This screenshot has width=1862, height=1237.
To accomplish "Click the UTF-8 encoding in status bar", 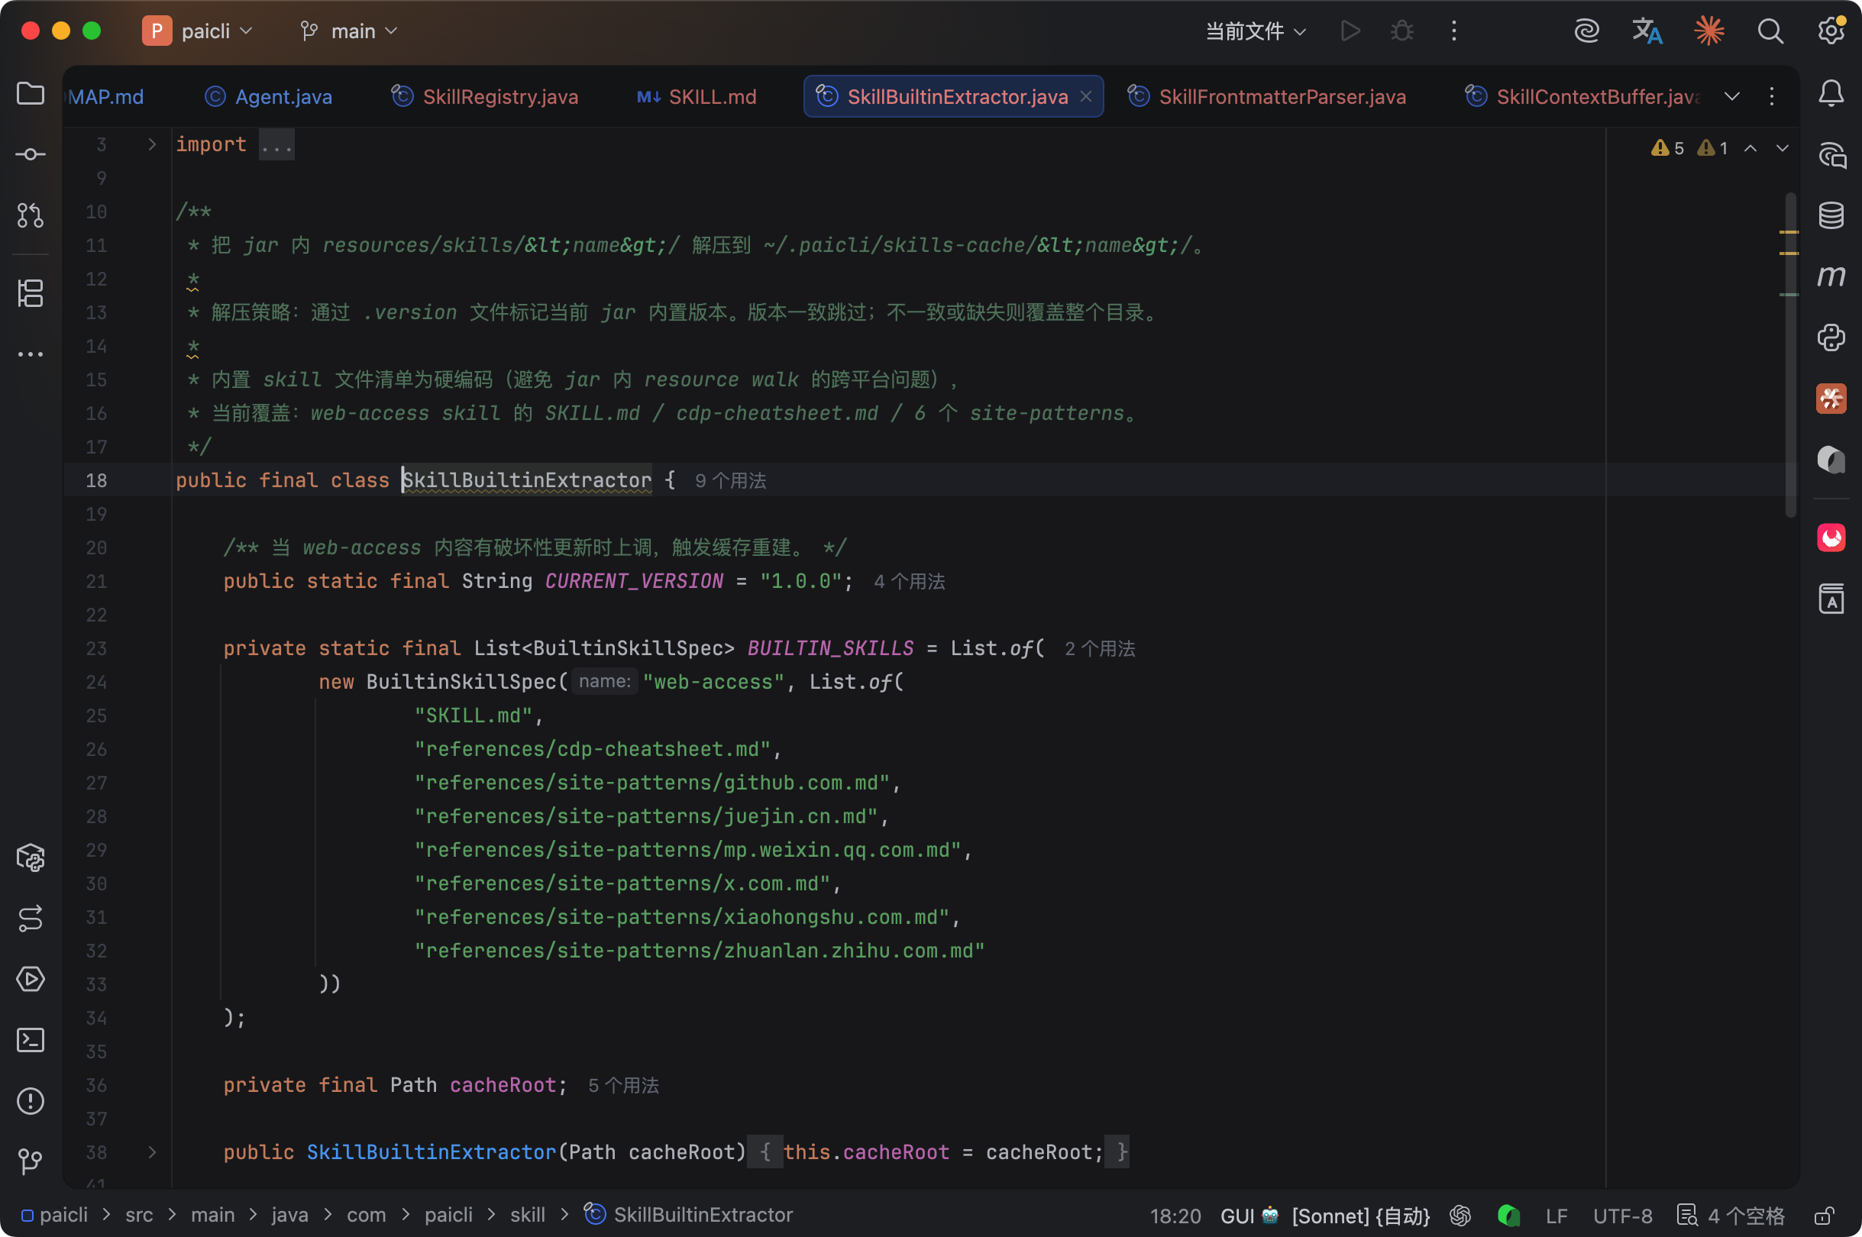I will tap(1622, 1216).
